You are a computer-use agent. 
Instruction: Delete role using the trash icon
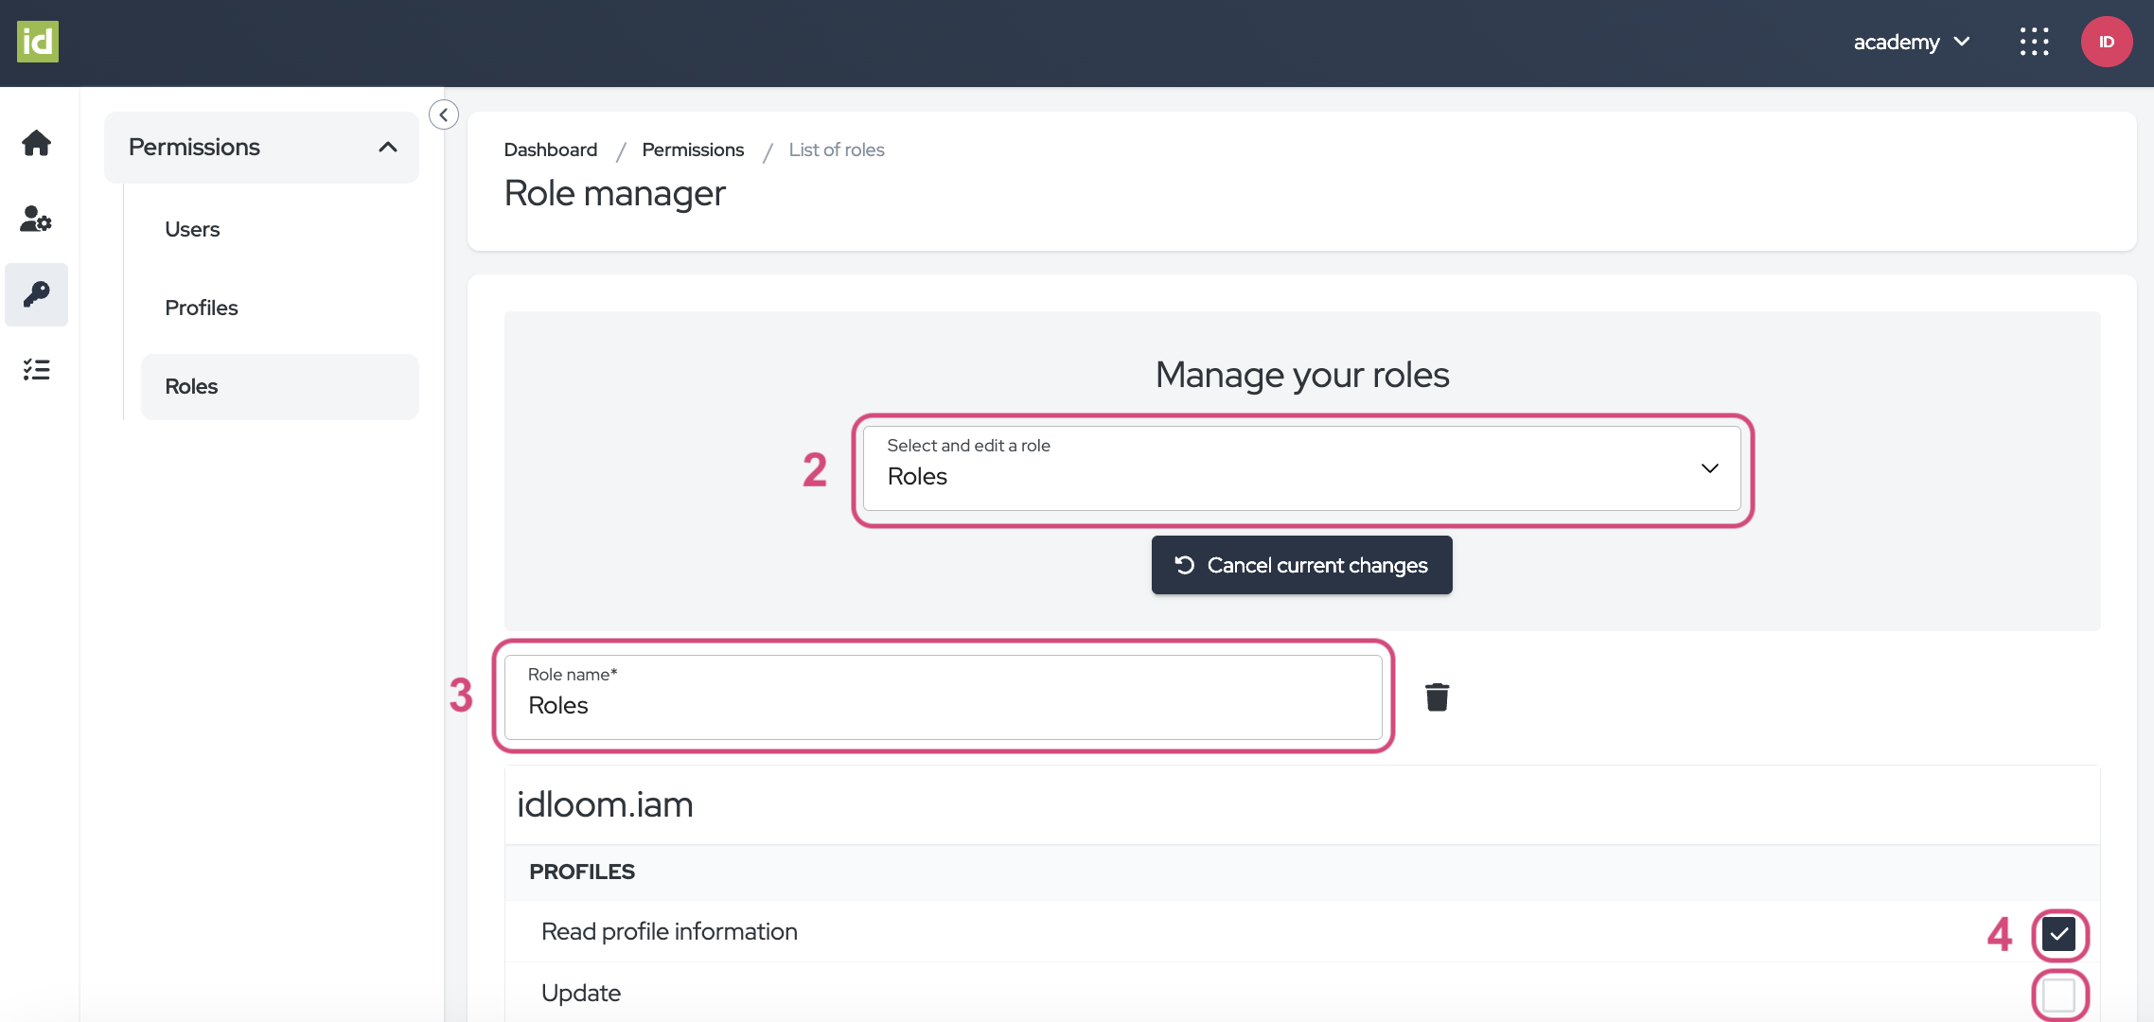pos(1437,697)
